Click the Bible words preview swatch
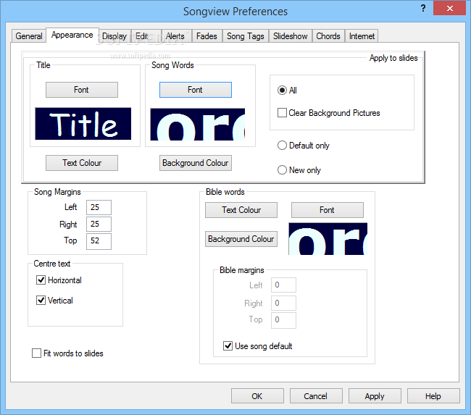Viewport: 471px width, 415px height. pyautogui.click(x=328, y=239)
